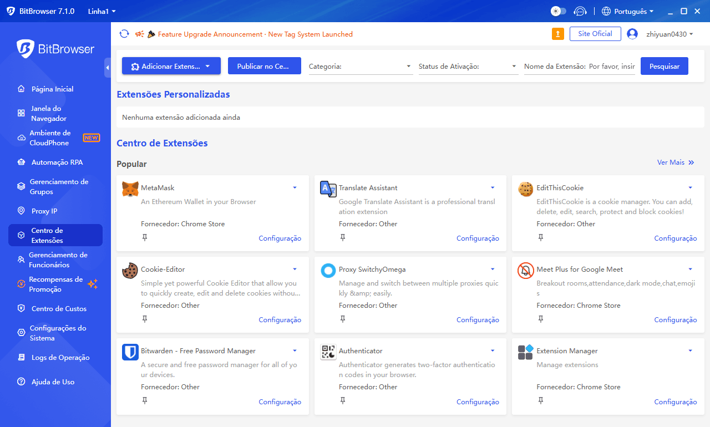Toggle the dark mode switch in the title bar
The width and height of the screenshot is (710, 427).
pyautogui.click(x=558, y=11)
